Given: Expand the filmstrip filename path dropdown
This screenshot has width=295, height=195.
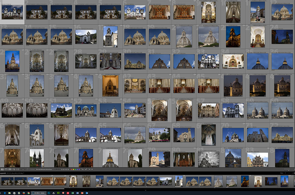Looking at the screenshot, I should pos(24,173).
